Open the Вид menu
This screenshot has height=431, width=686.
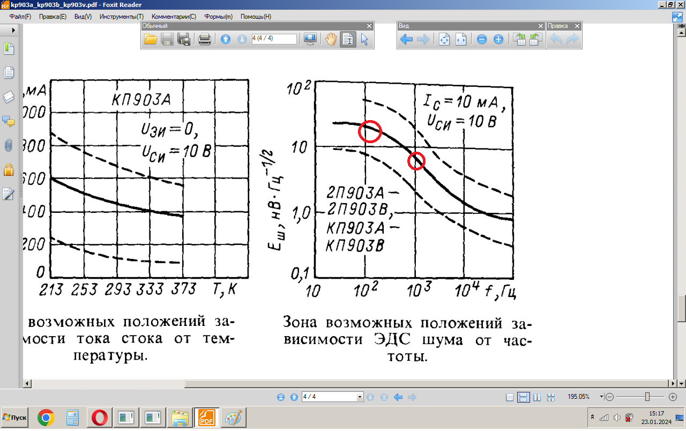click(x=83, y=17)
